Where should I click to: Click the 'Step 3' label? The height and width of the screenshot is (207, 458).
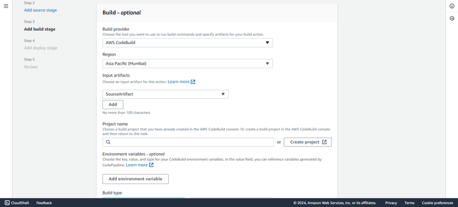29,22
